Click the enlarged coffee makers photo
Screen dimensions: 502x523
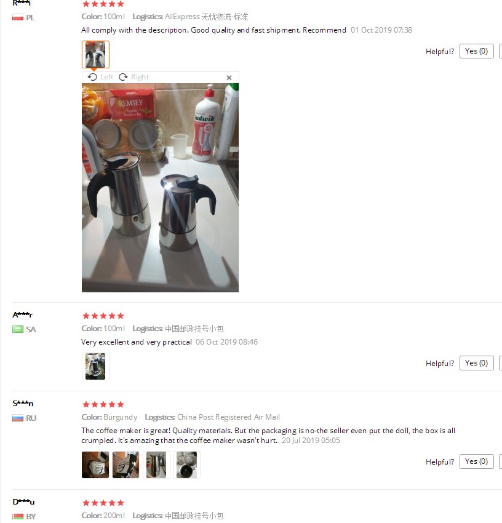pos(160,188)
